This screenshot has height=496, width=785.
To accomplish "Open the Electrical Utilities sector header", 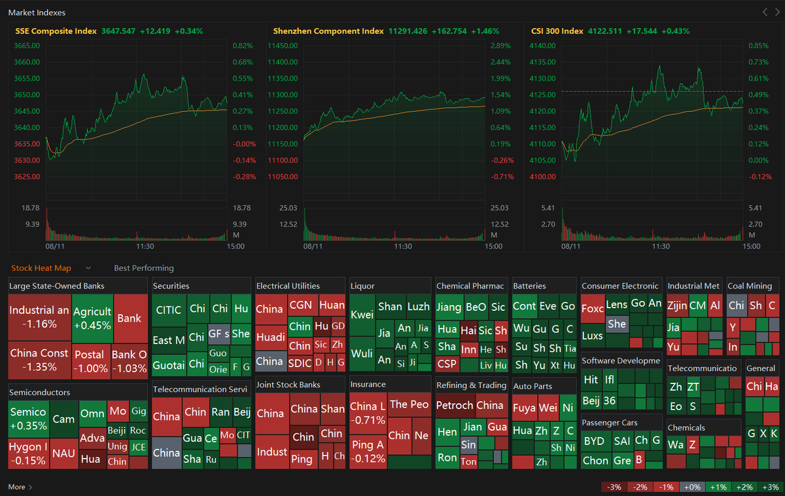I will click(x=300, y=286).
